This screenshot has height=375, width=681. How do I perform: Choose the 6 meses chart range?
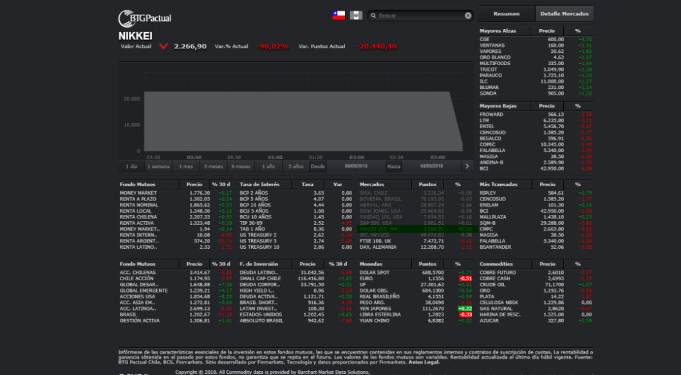(241, 166)
